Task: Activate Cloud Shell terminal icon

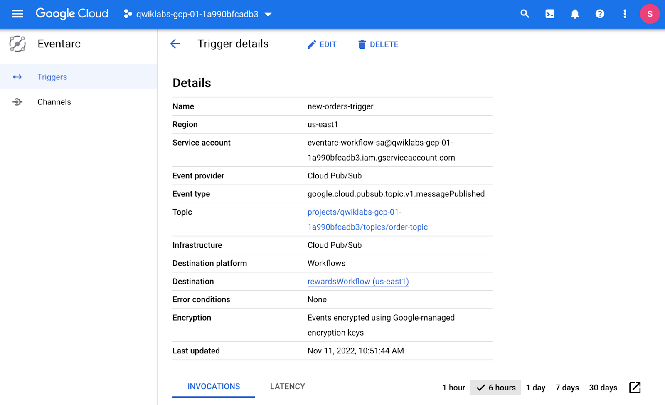Action: pos(549,14)
